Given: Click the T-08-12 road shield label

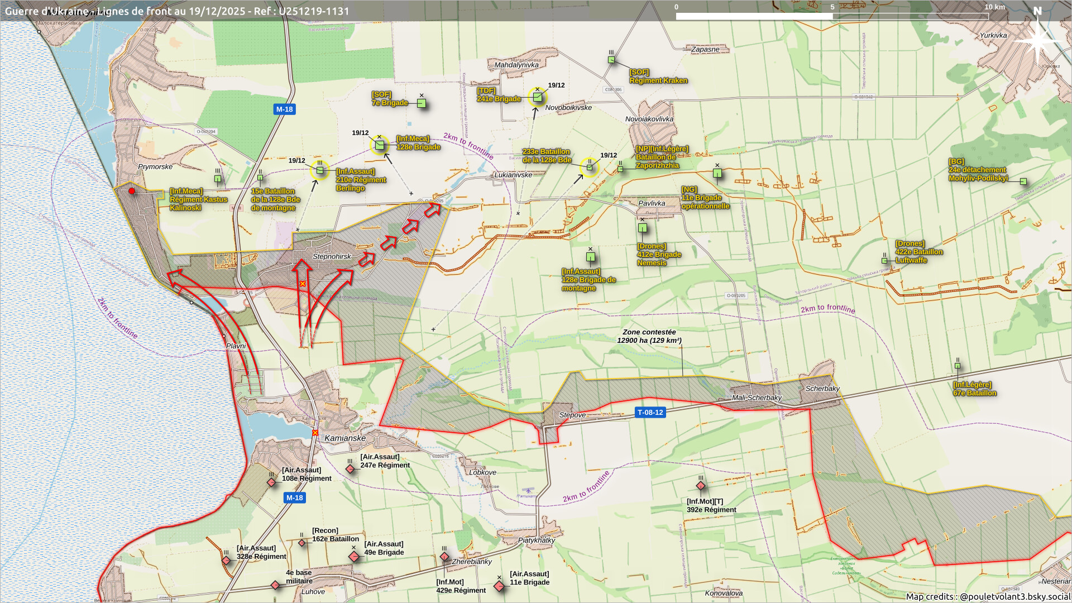Looking at the screenshot, I should [650, 413].
